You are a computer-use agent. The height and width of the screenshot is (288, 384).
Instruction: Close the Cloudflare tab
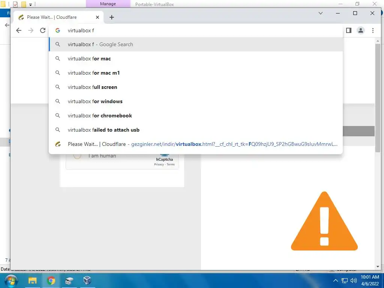tap(97, 17)
